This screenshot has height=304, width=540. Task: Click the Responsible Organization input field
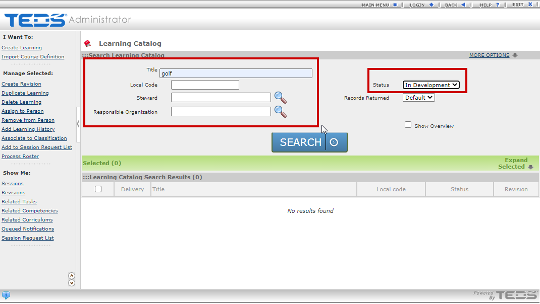(221, 111)
